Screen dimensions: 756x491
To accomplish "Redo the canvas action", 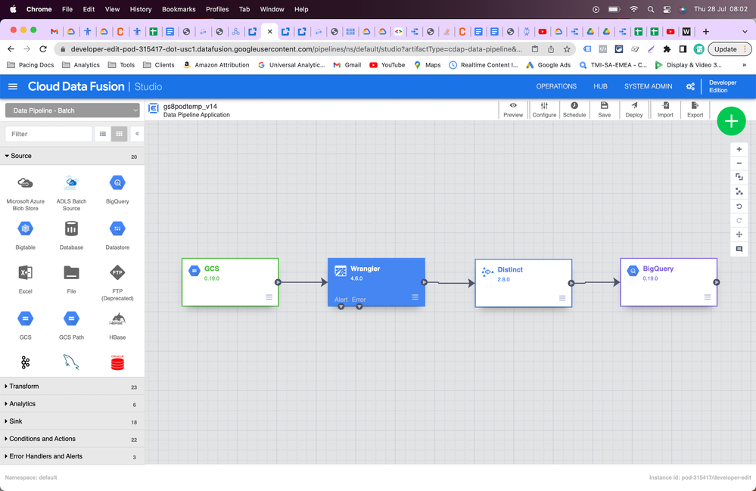I will point(739,221).
